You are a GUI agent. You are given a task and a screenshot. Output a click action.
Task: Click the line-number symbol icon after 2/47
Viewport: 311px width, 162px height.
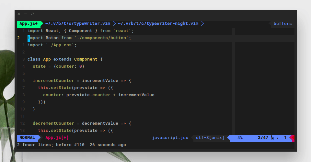coord(272,138)
